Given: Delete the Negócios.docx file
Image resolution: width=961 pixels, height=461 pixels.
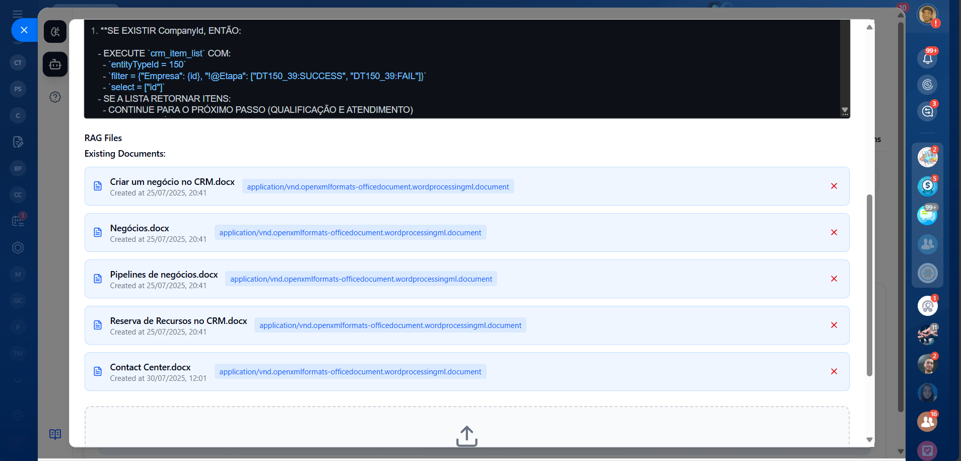Looking at the screenshot, I should point(834,232).
